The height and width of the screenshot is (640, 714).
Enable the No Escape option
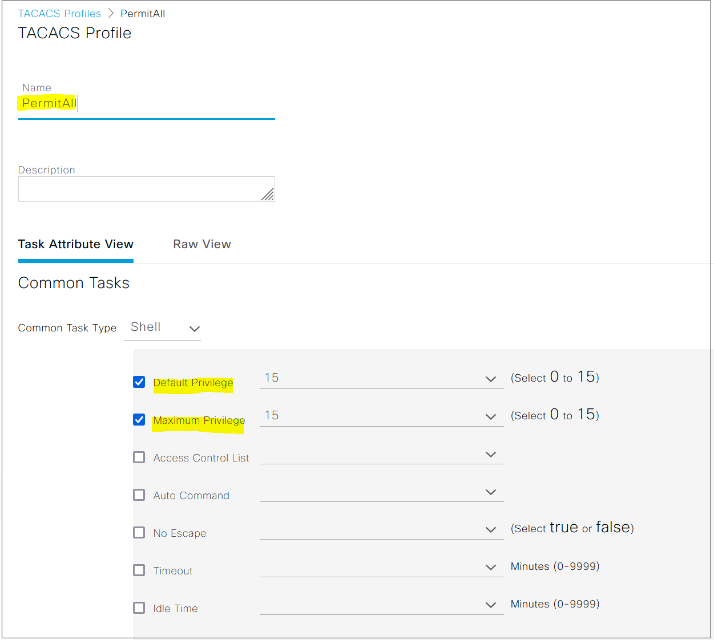coord(139,532)
